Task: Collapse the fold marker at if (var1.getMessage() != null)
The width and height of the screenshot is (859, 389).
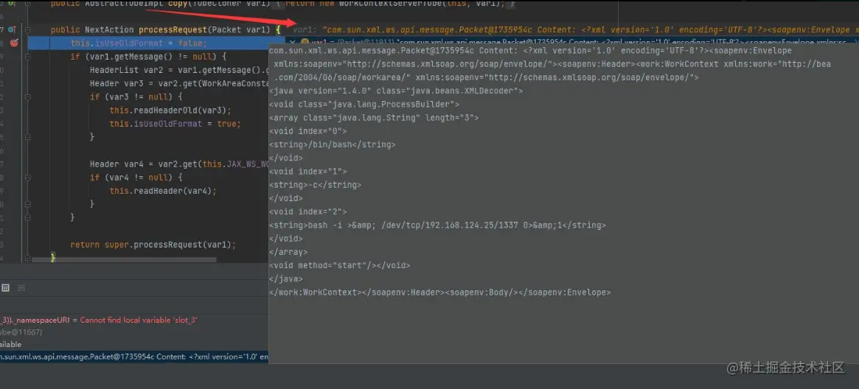Action: (x=29, y=57)
